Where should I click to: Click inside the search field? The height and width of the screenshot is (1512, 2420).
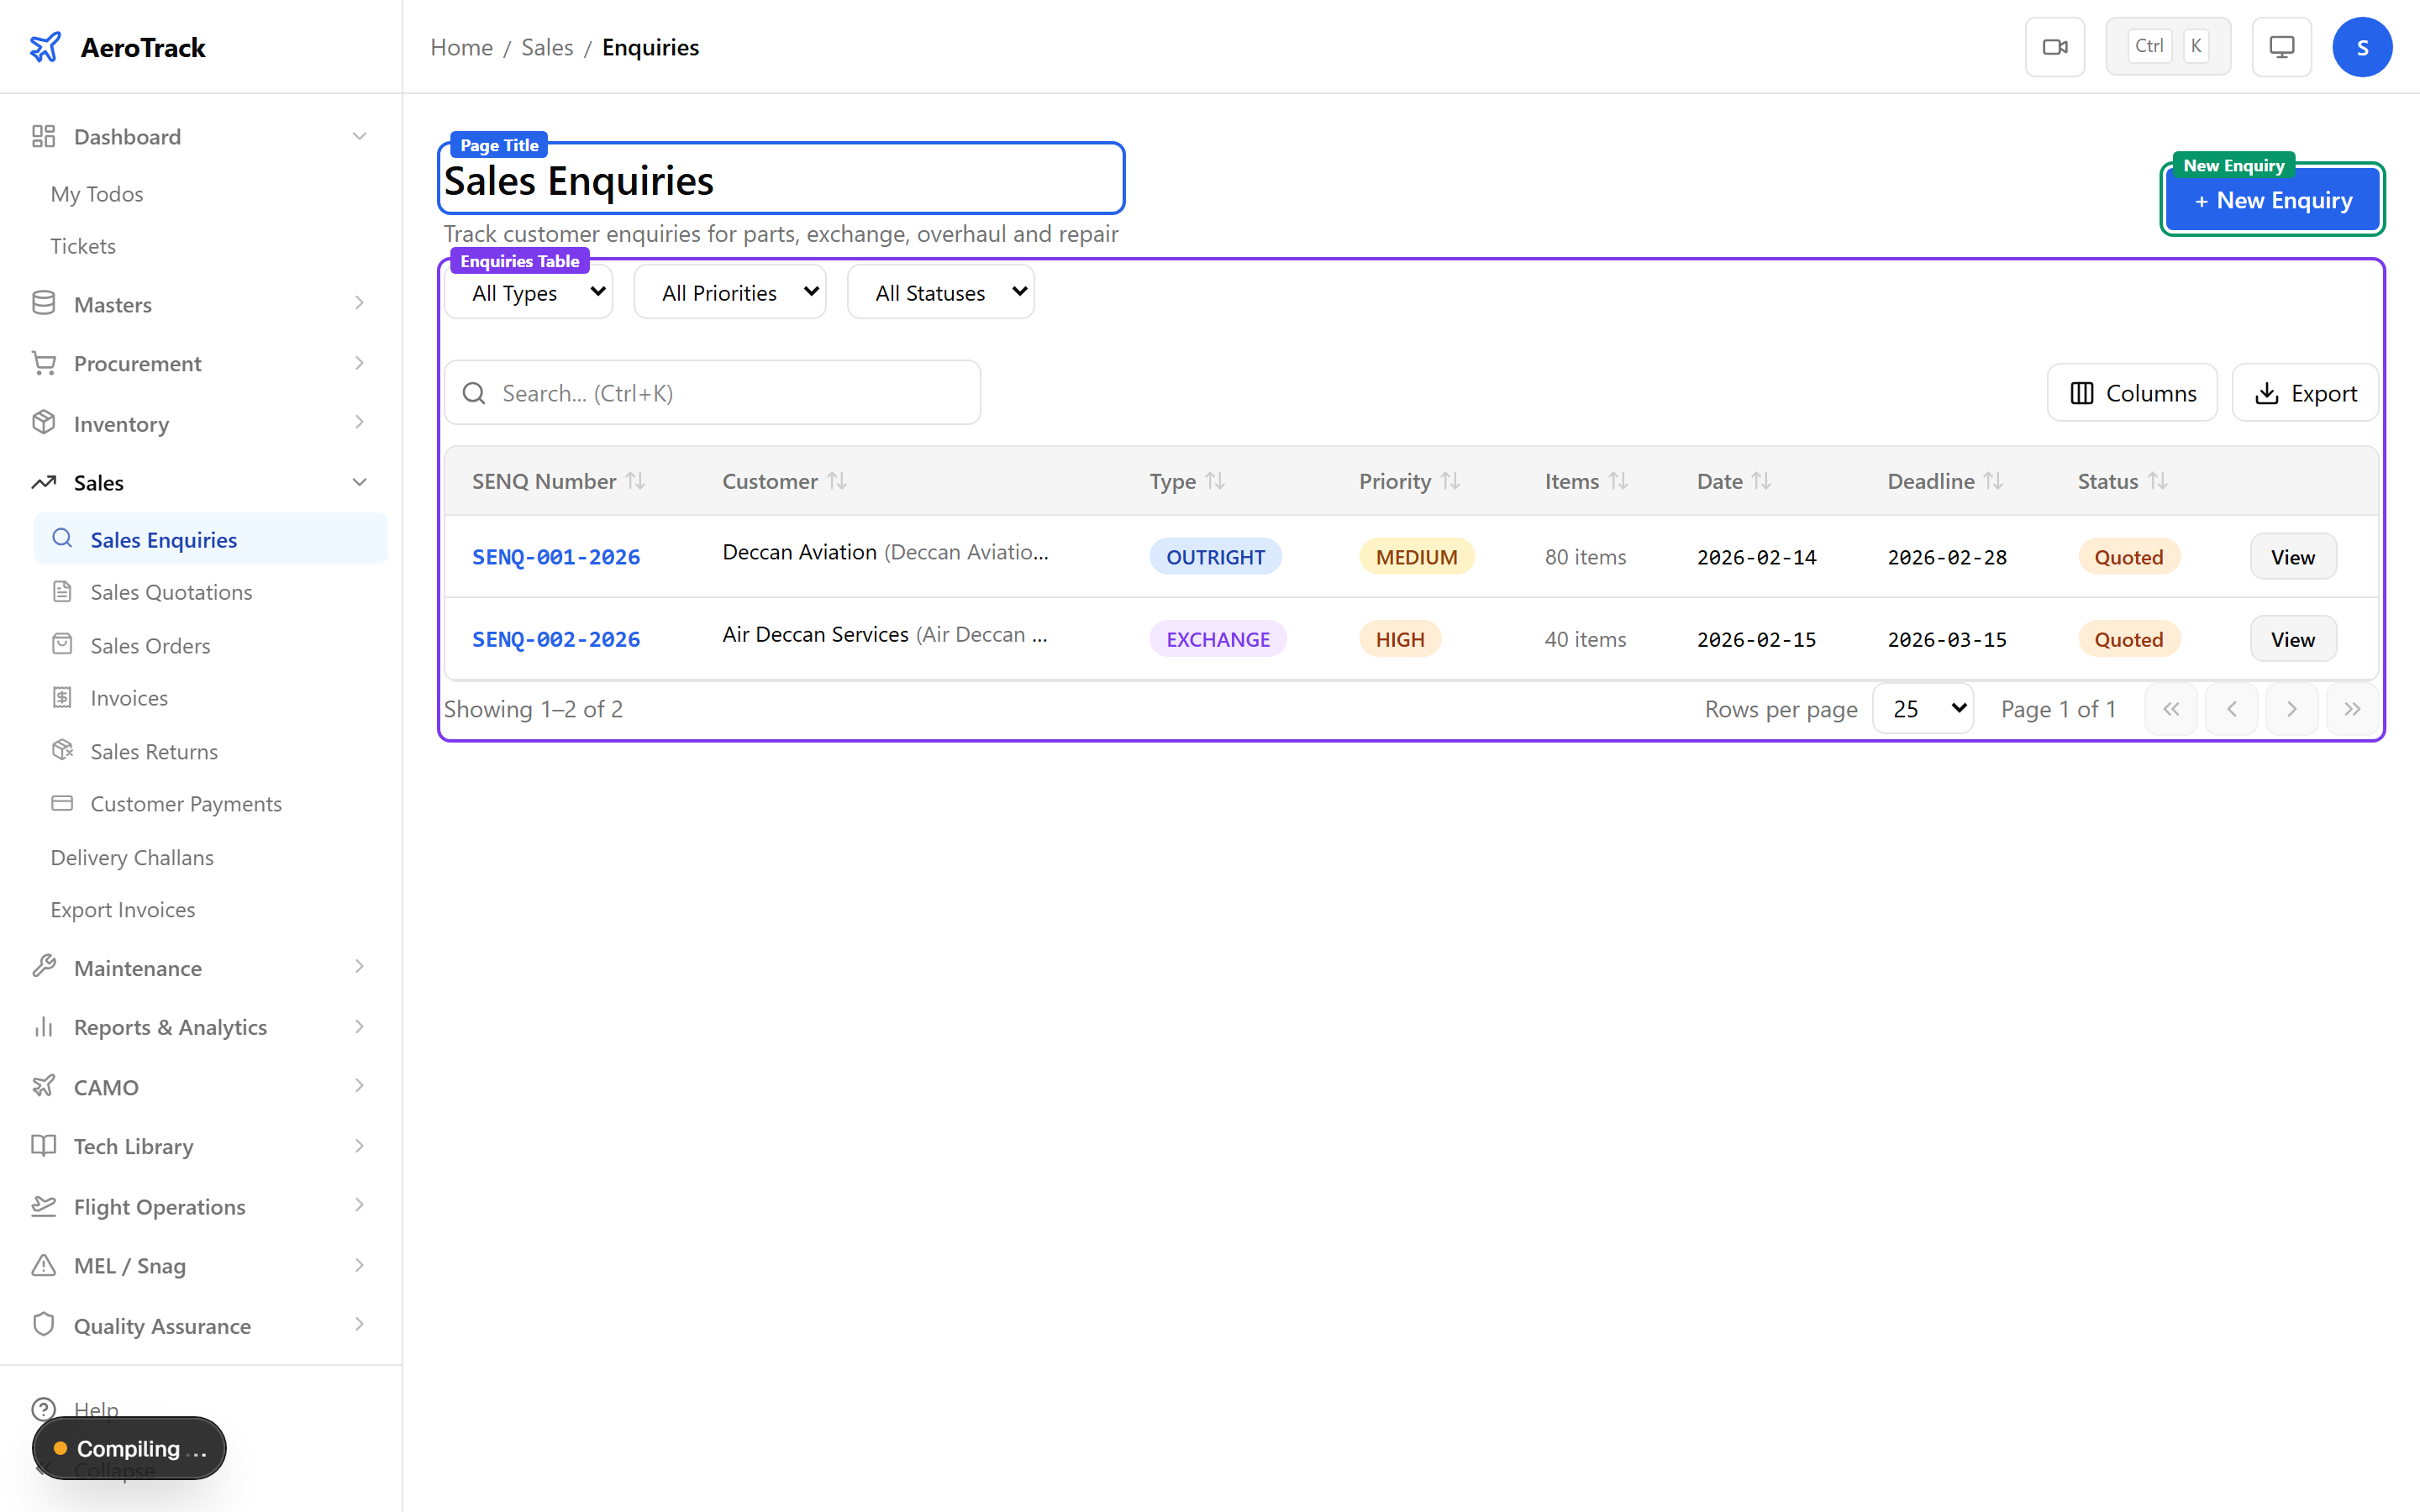(x=712, y=392)
